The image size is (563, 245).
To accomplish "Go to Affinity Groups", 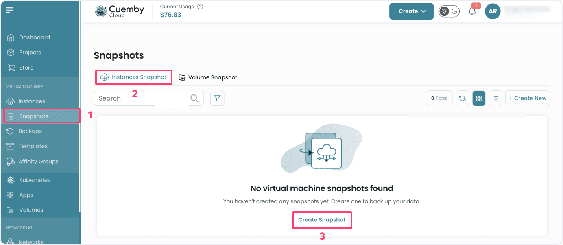I will pyautogui.click(x=39, y=161).
